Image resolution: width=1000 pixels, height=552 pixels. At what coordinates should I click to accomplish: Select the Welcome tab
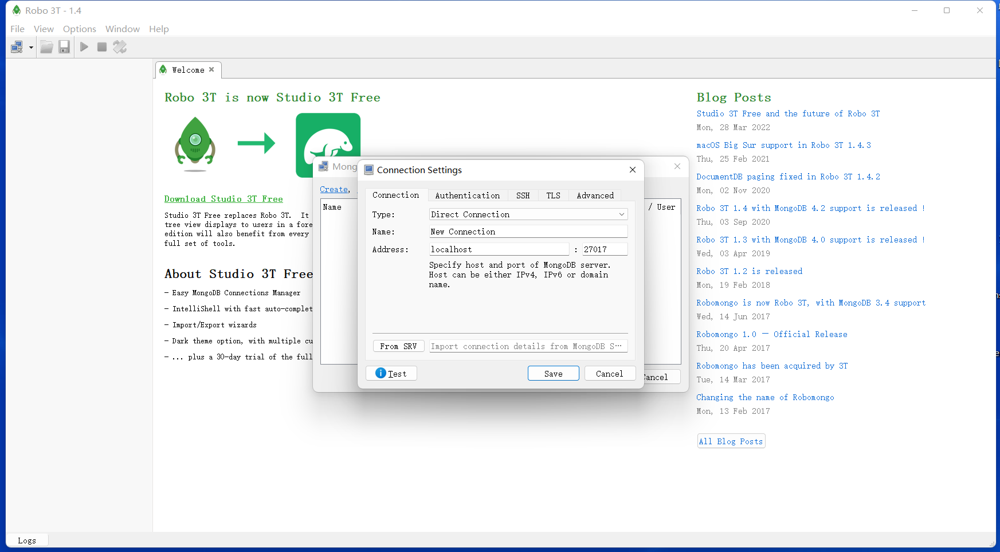tap(188, 70)
